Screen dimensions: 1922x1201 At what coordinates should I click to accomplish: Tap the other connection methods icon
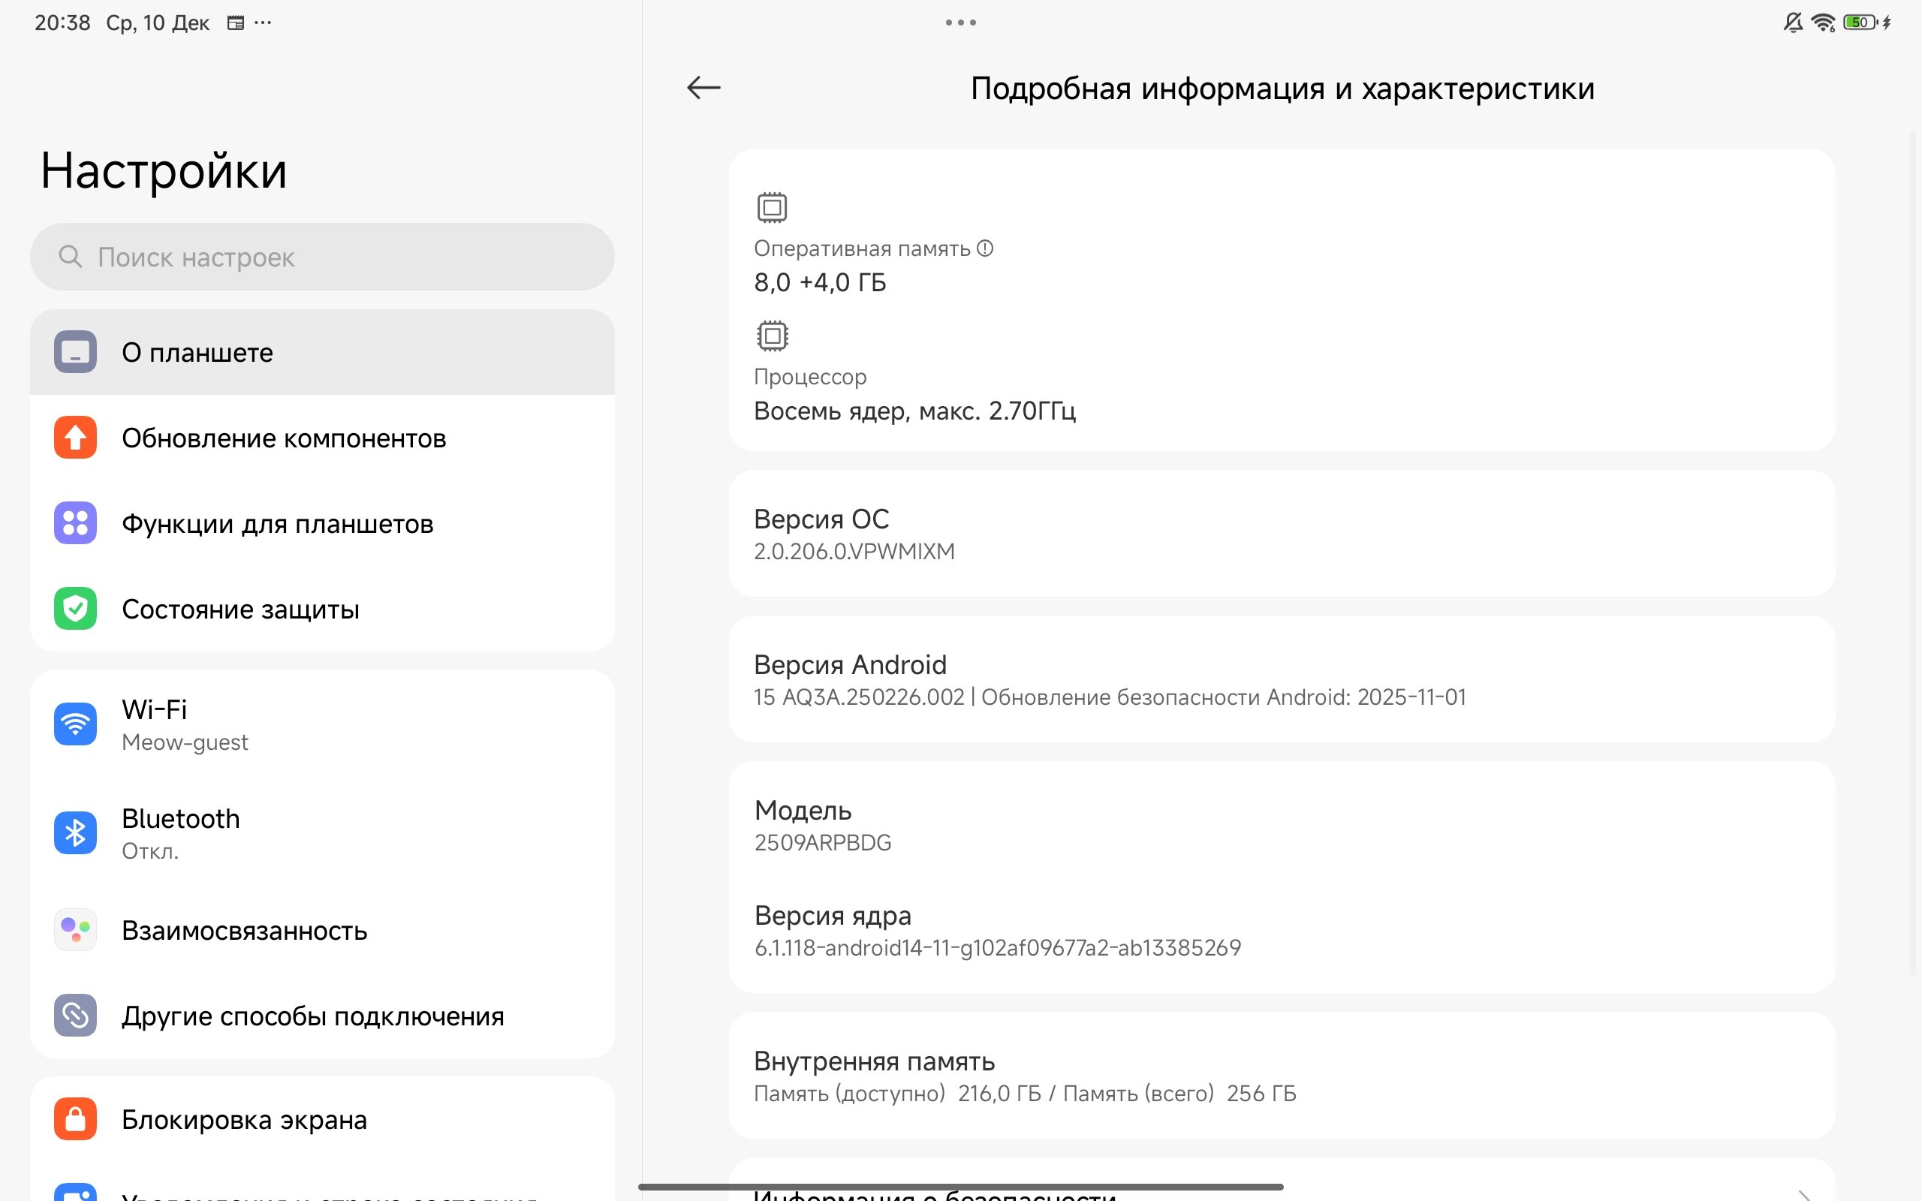75,1015
